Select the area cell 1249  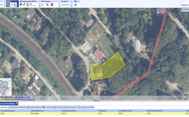point(166,114)
